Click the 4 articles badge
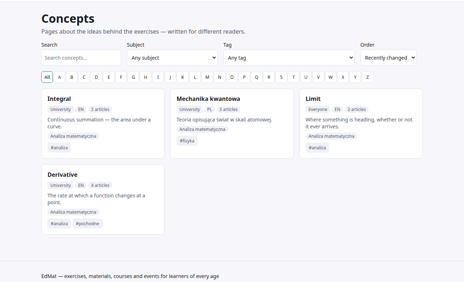This screenshot has width=464, height=282. [100, 185]
